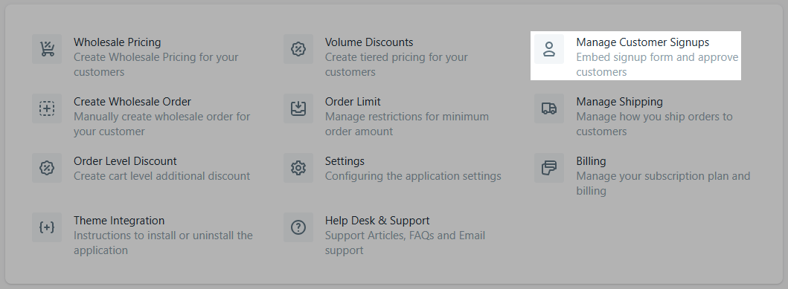Click the Help Desk question mark icon
This screenshot has height=289, width=788.
pos(298,227)
